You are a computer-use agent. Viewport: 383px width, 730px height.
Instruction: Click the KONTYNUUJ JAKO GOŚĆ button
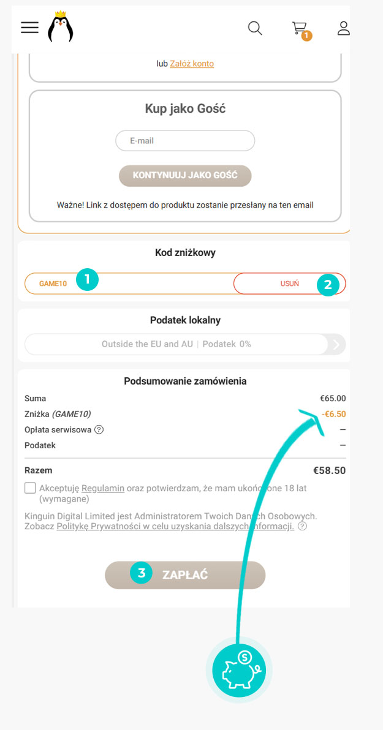pos(185,176)
